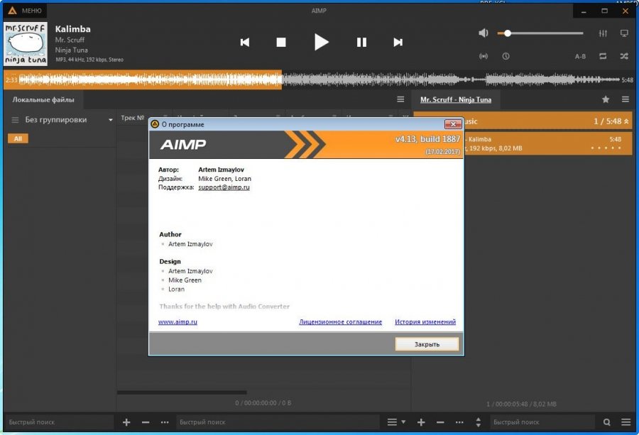This screenshot has width=639, height=435.
Task: Click the 2:33 elapsed time label
Action: click(x=11, y=79)
